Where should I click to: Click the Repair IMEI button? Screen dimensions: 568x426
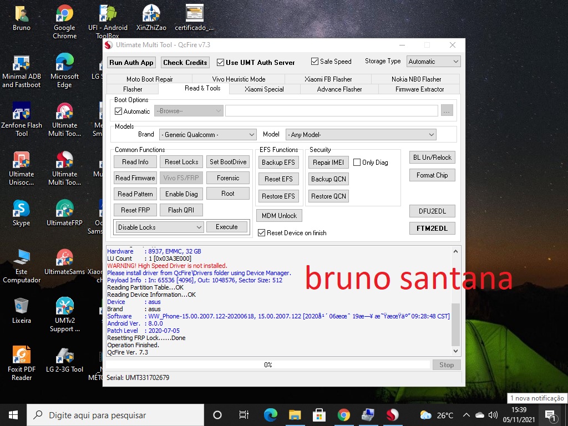pyautogui.click(x=328, y=163)
